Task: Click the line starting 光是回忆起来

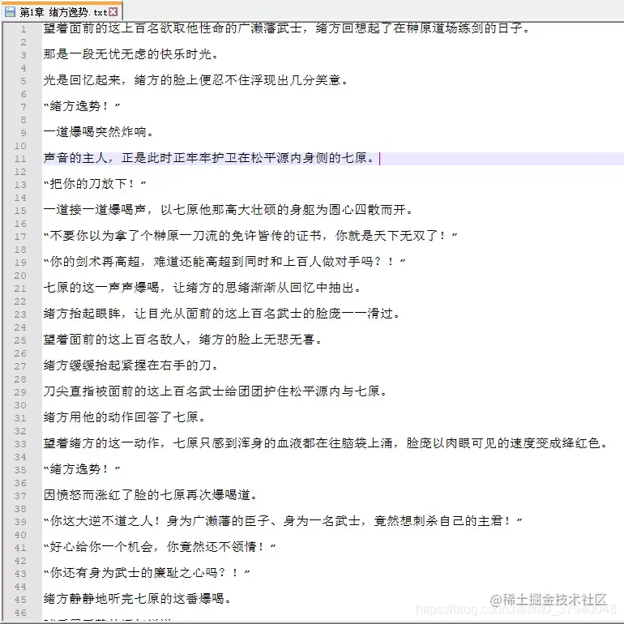Action: pos(196,80)
